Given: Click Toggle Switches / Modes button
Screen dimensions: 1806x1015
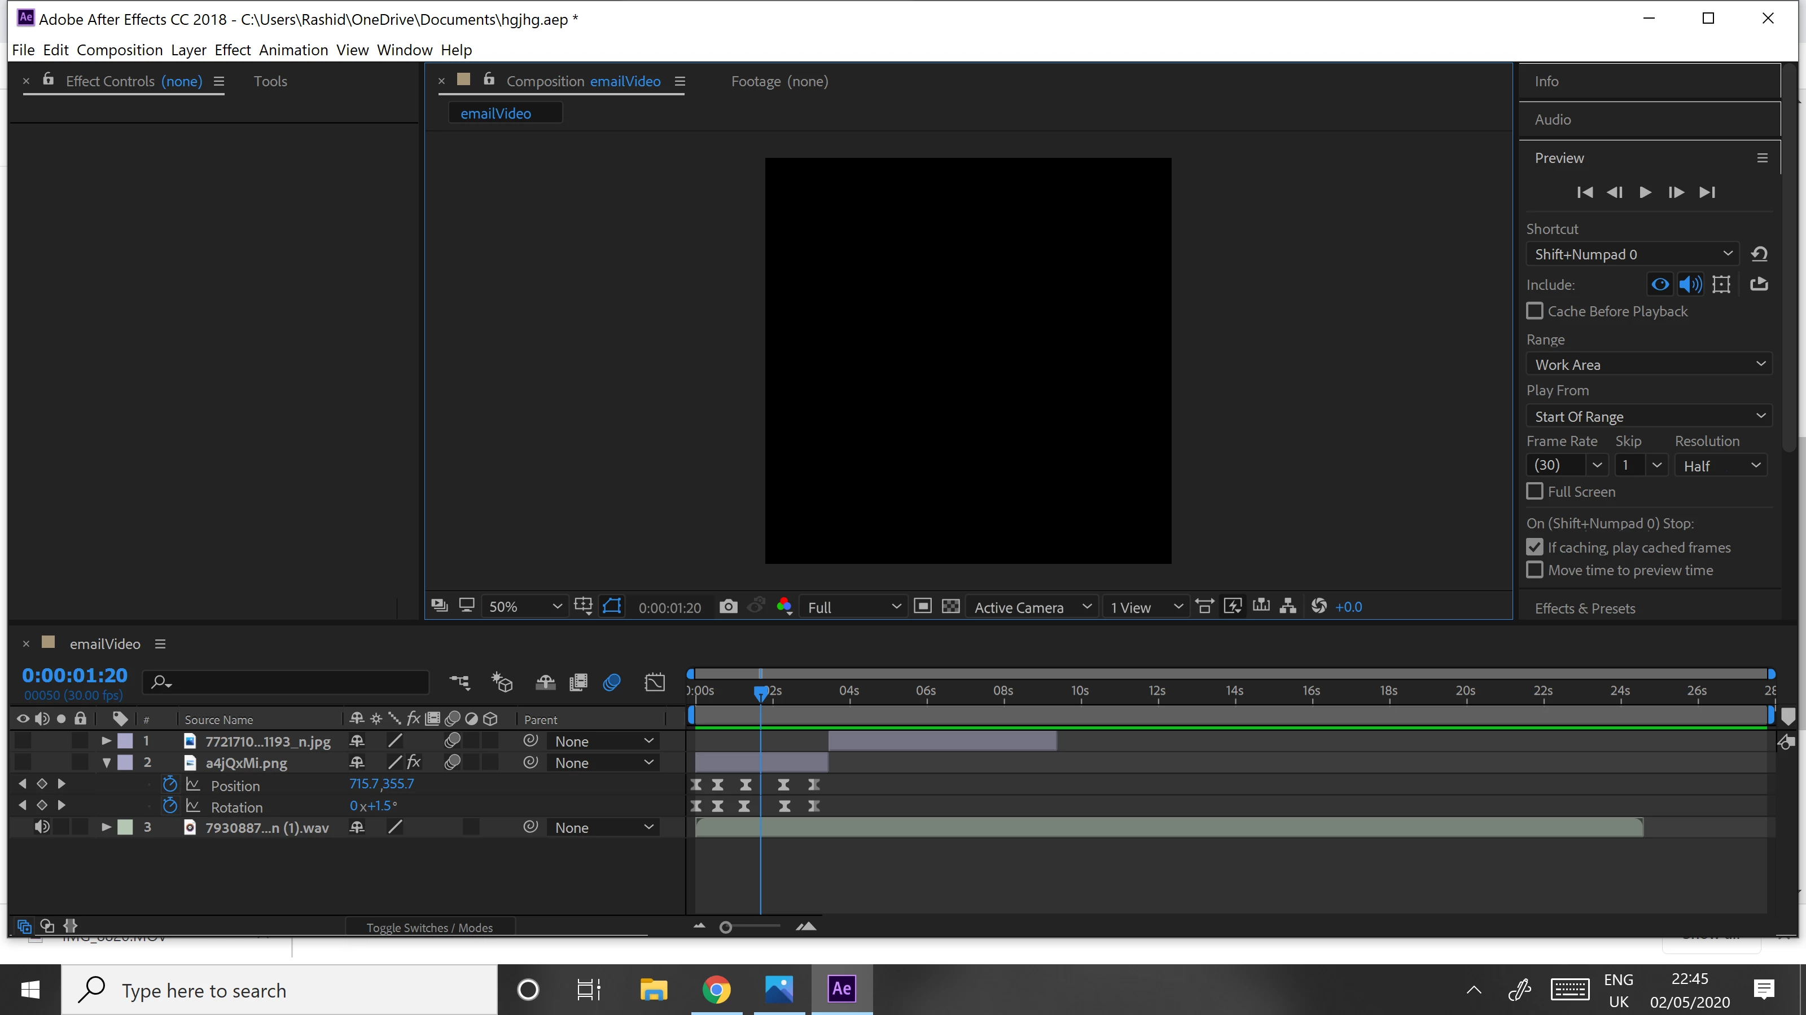Looking at the screenshot, I should point(429,928).
